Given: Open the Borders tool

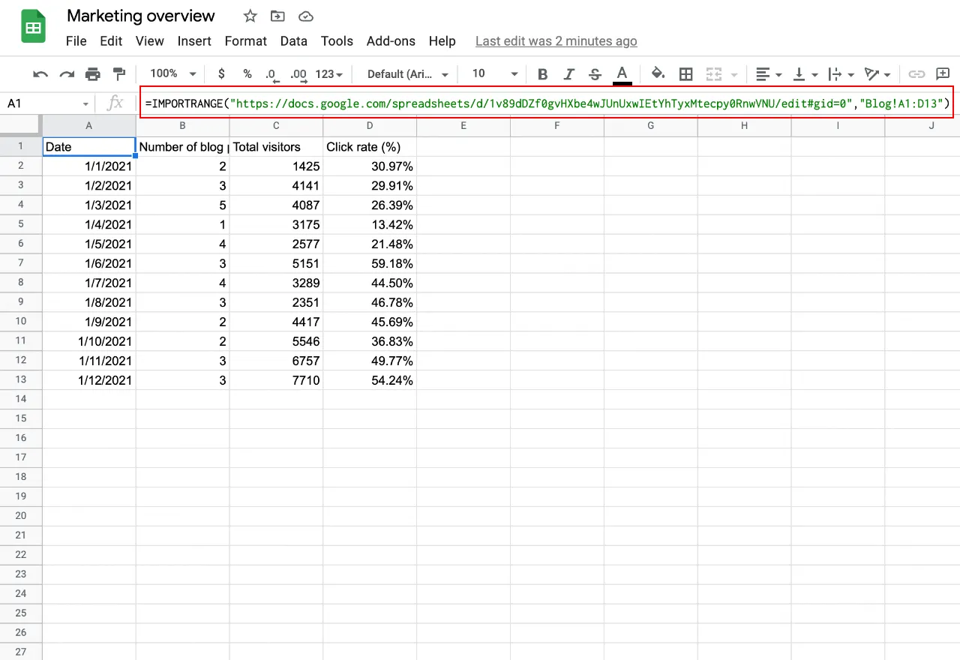Looking at the screenshot, I should click(x=685, y=73).
